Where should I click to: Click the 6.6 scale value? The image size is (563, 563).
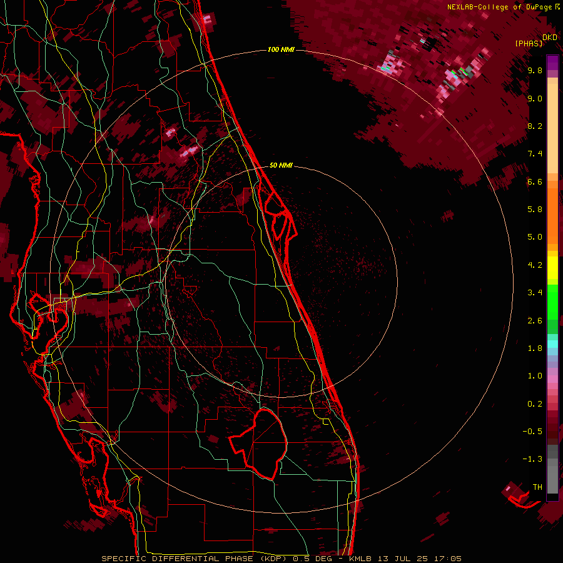(535, 181)
